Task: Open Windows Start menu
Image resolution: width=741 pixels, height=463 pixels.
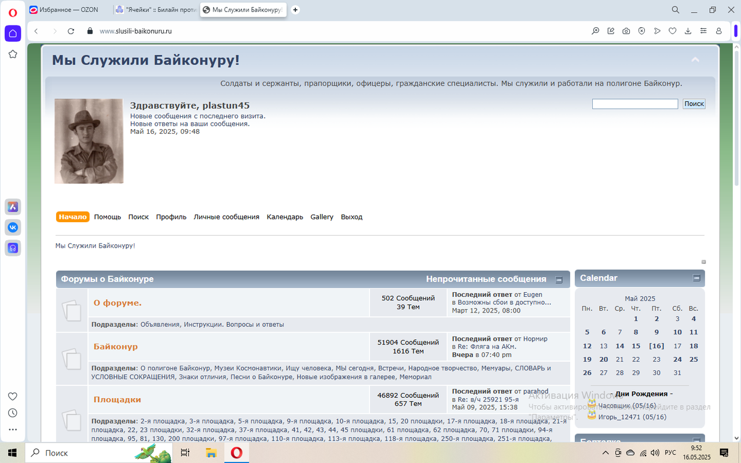Action: (12, 453)
